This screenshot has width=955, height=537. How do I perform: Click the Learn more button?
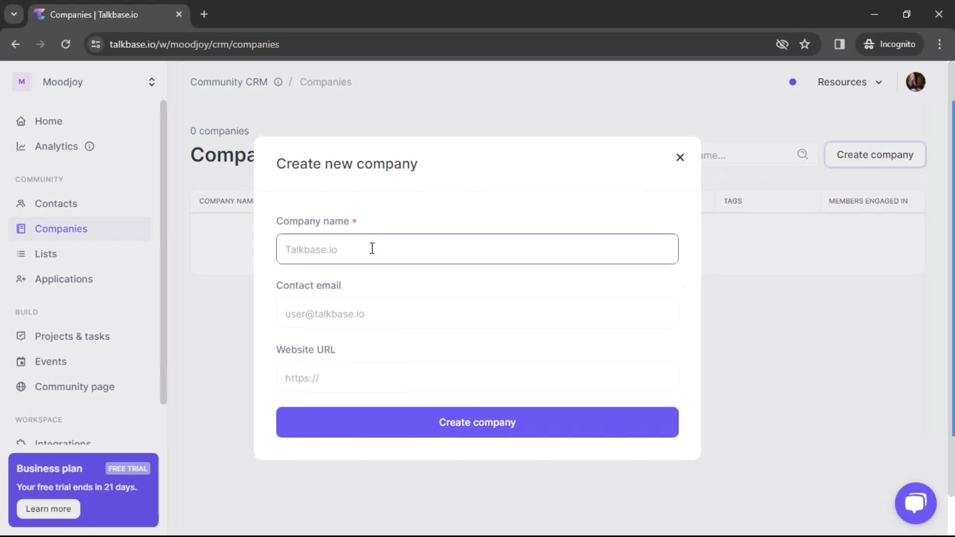(48, 508)
